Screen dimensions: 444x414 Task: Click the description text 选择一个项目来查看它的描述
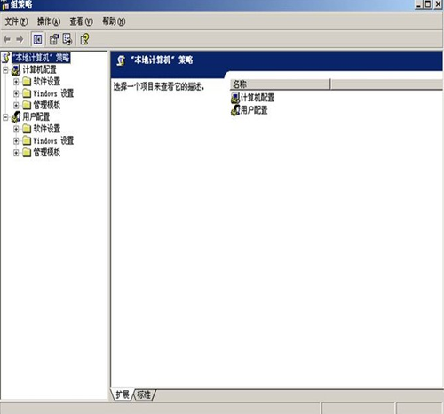pyautogui.click(x=159, y=87)
